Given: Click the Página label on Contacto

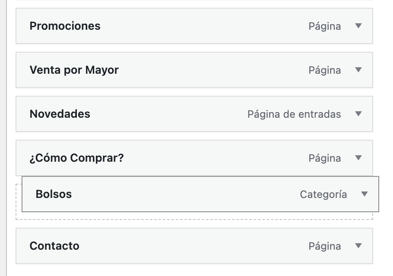Looking at the screenshot, I should pos(324,246).
